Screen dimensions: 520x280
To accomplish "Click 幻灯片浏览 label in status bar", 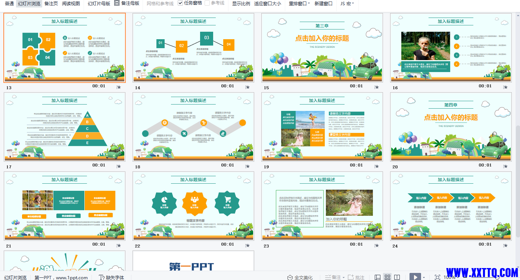I will click(x=15, y=277).
